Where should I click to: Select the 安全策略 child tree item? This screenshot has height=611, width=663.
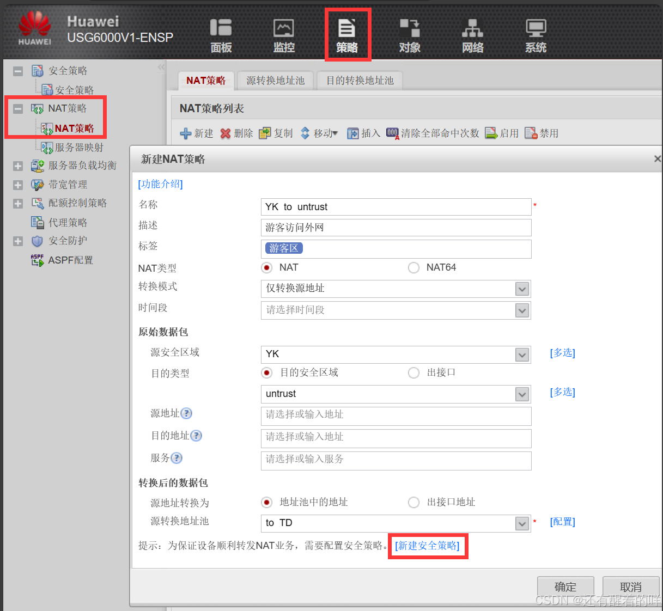(x=74, y=90)
